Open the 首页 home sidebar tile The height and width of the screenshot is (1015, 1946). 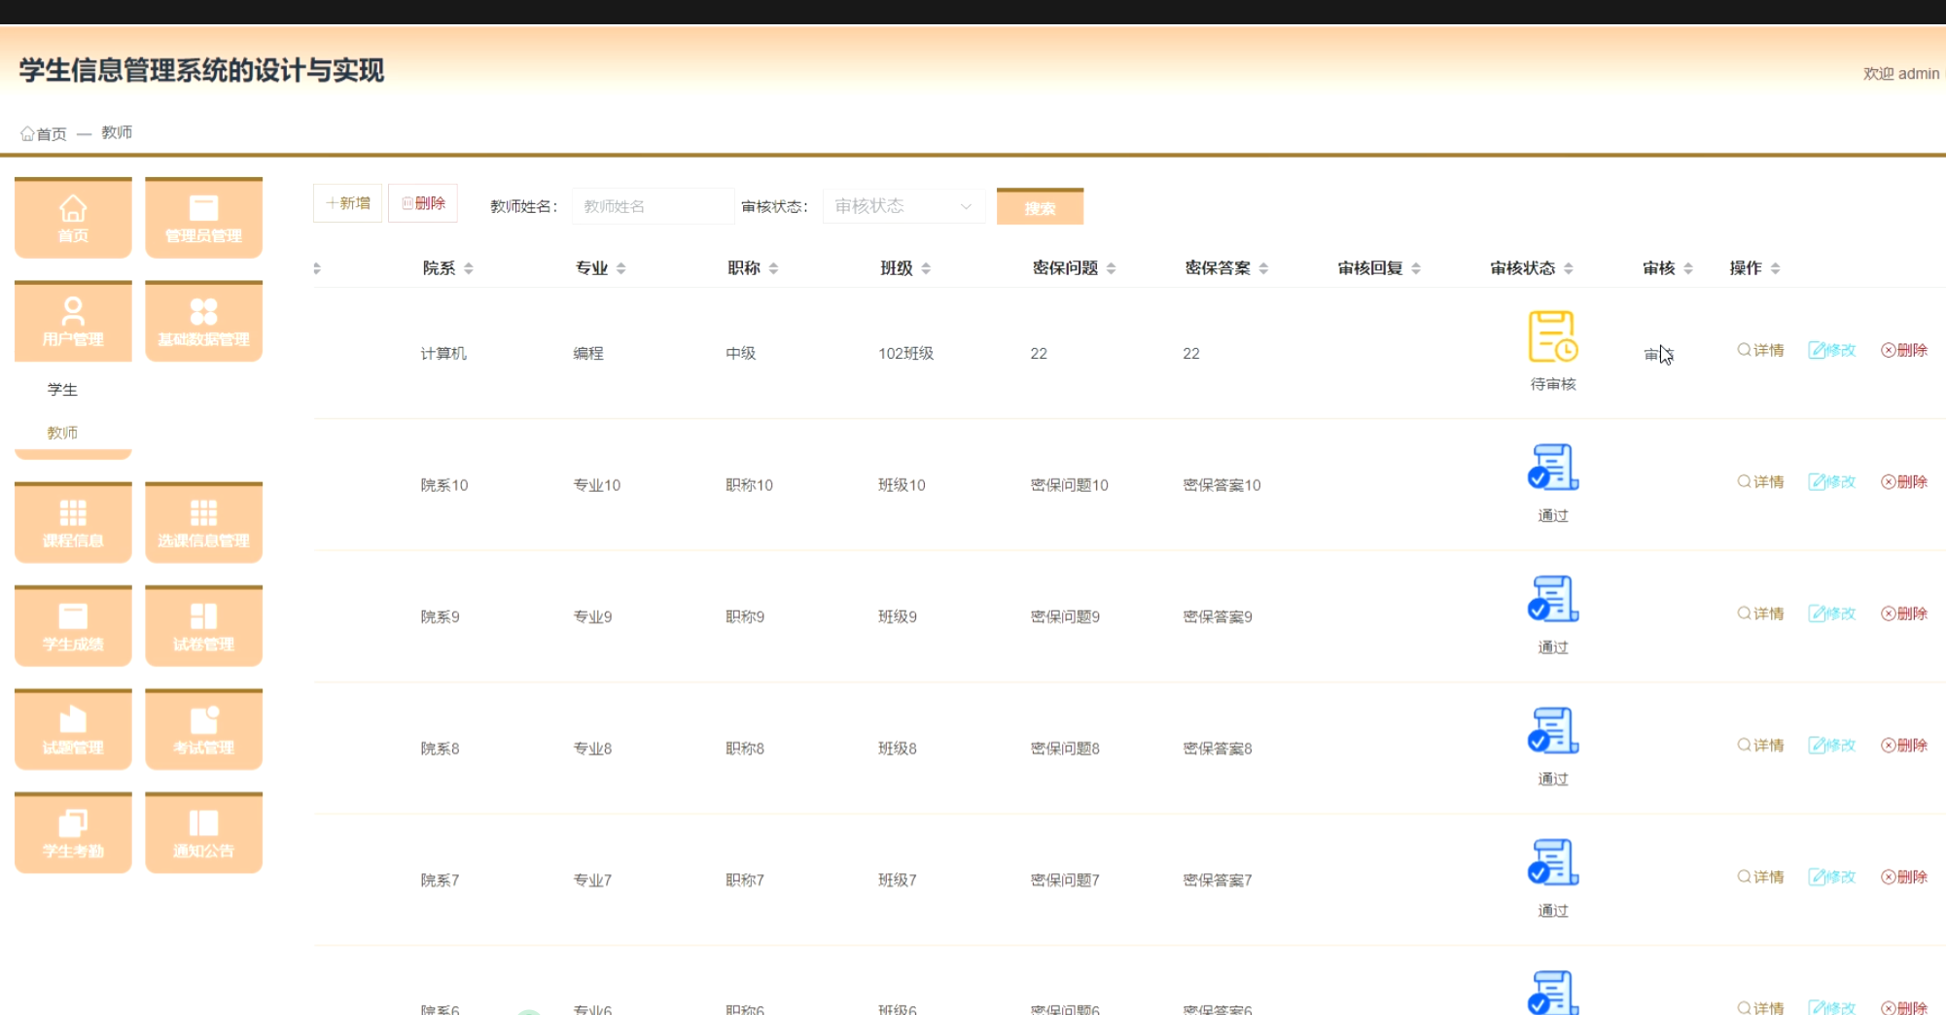[73, 219]
